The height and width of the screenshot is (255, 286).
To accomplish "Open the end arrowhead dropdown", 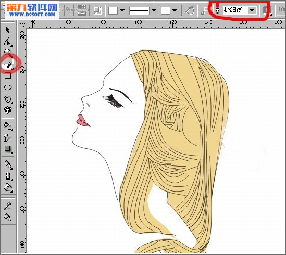I will (x=169, y=10).
